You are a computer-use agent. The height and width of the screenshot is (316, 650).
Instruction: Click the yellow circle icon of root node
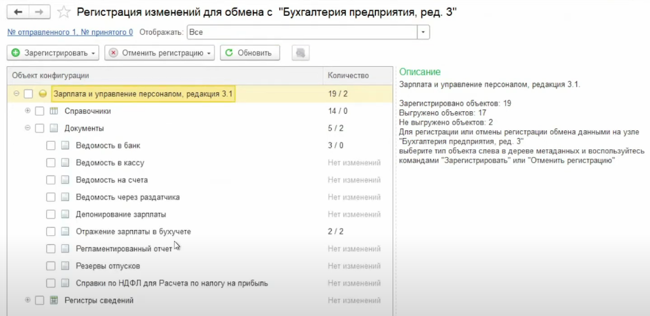point(43,94)
